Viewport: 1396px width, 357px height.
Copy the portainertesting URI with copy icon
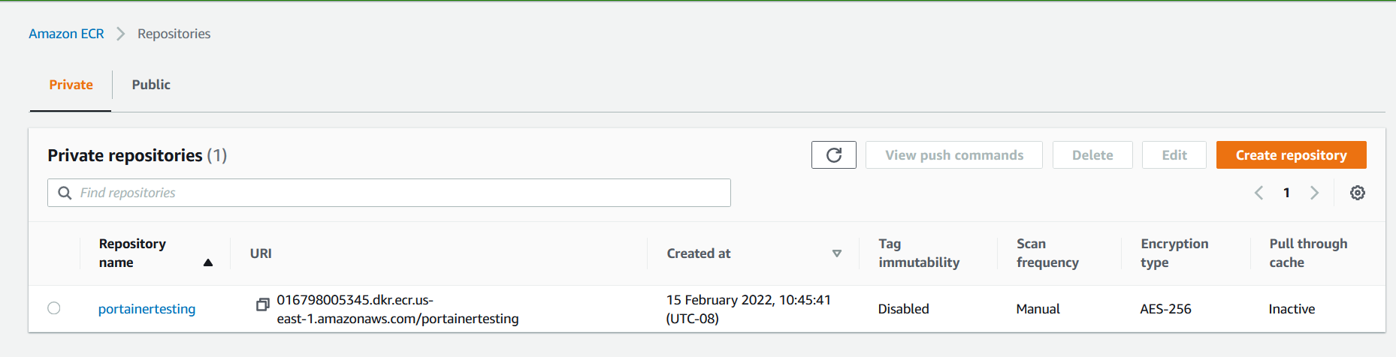coord(262,304)
